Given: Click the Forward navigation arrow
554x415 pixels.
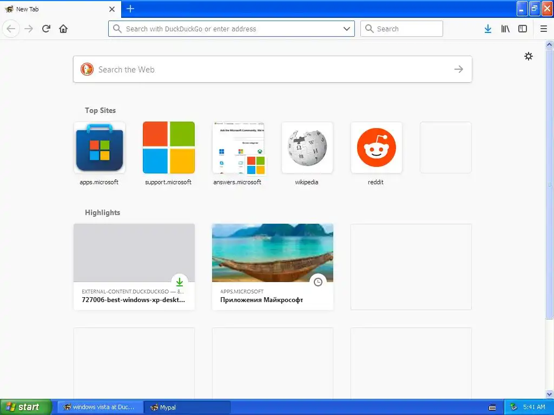Looking at the screenshot, I should 29,29.
